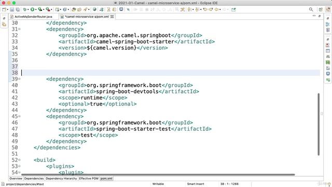Select the pom.xml source tab at bottom
The width and height of the screenshot is (332, 187).
tap(106, 179)
